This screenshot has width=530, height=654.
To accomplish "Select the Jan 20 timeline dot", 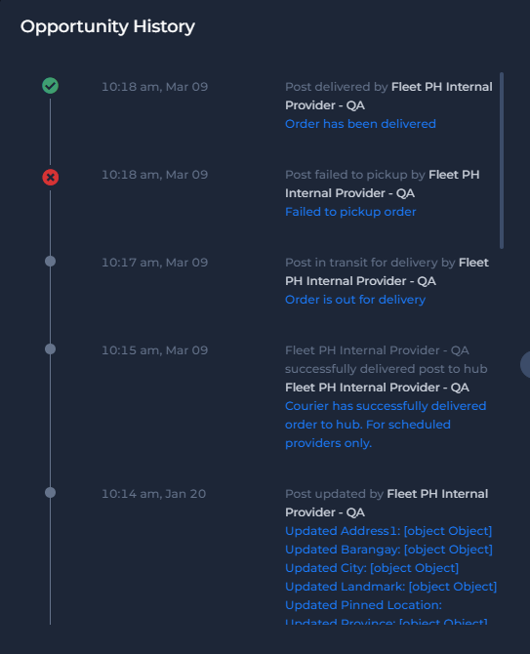I will click(x=50, y=493).
